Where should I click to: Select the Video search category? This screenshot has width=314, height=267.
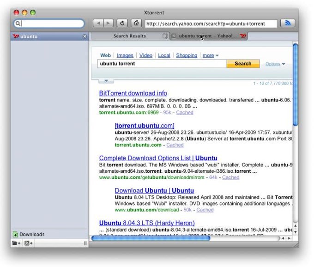click(146, 55)
